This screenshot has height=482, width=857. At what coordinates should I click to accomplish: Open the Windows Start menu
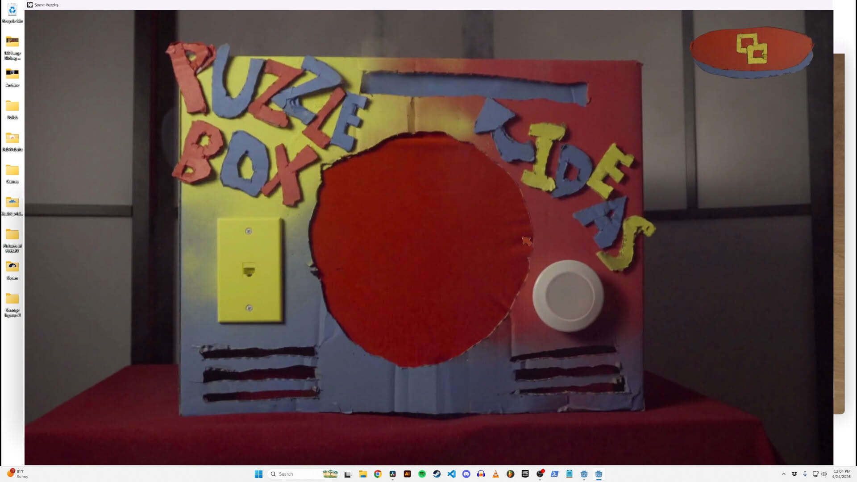tap(258, 474)
